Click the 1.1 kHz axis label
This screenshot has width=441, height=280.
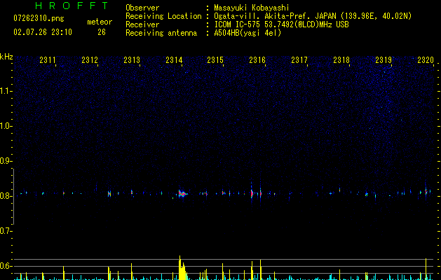pos(6,91)
